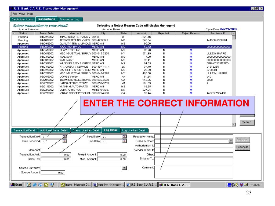Click the Misc. Amount field
275x206 pixels.
(112, 159)
